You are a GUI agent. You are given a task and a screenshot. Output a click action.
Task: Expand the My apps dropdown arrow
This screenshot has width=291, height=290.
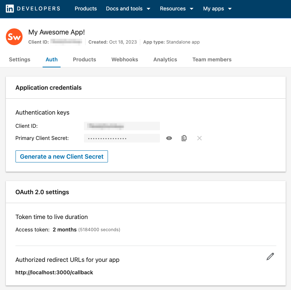pos(230,9)
